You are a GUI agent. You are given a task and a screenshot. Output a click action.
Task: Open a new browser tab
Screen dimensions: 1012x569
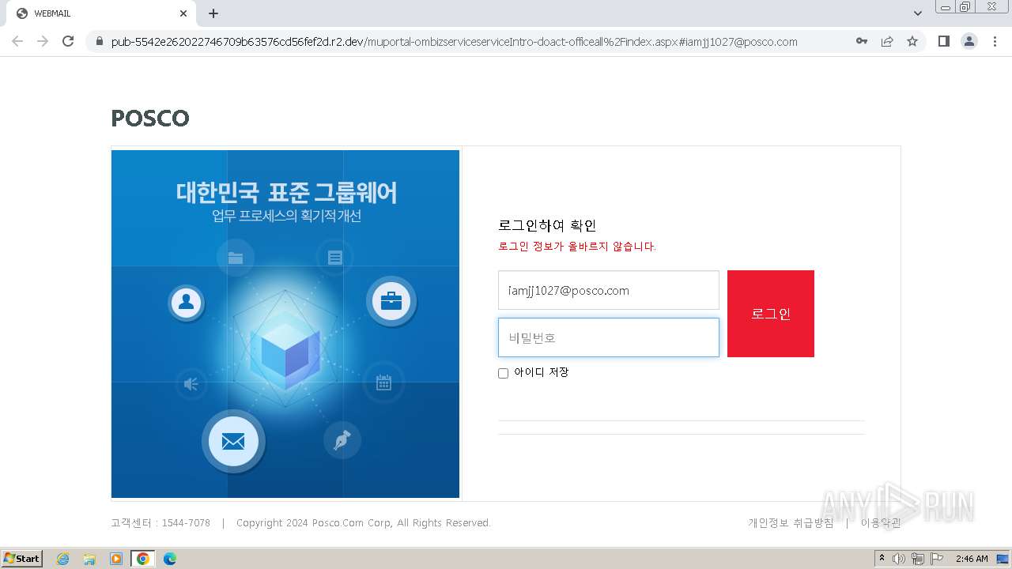click(x=213, y=13)
